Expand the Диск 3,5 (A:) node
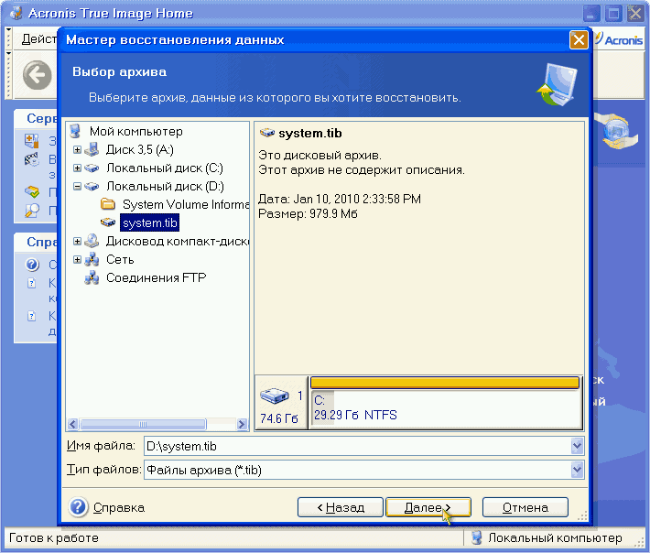Image resolution: width=650 pixels, height=553 pixels. click(77, 149)
